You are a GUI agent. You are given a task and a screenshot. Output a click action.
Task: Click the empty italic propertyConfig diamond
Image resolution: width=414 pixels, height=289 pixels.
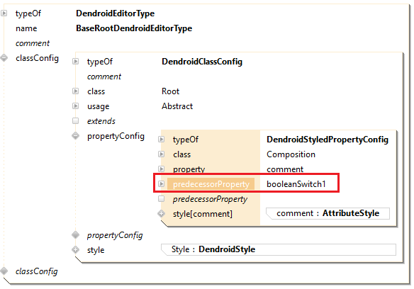(x=76, y=234)
